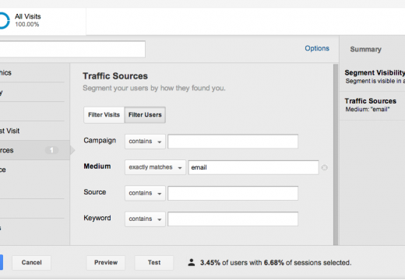The height and width of the screenshot is (280, 405).
Task: Clear the Medium filter with the X icon
Action: 324,167
